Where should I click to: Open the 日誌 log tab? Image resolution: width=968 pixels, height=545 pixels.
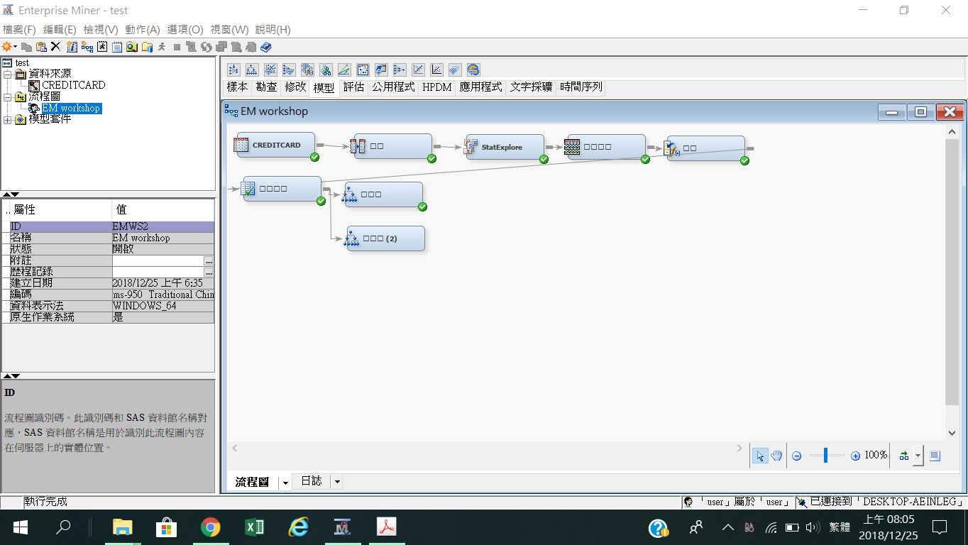312,481
